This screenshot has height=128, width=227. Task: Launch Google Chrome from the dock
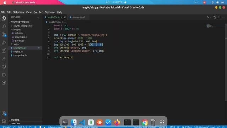click(144, 122)
